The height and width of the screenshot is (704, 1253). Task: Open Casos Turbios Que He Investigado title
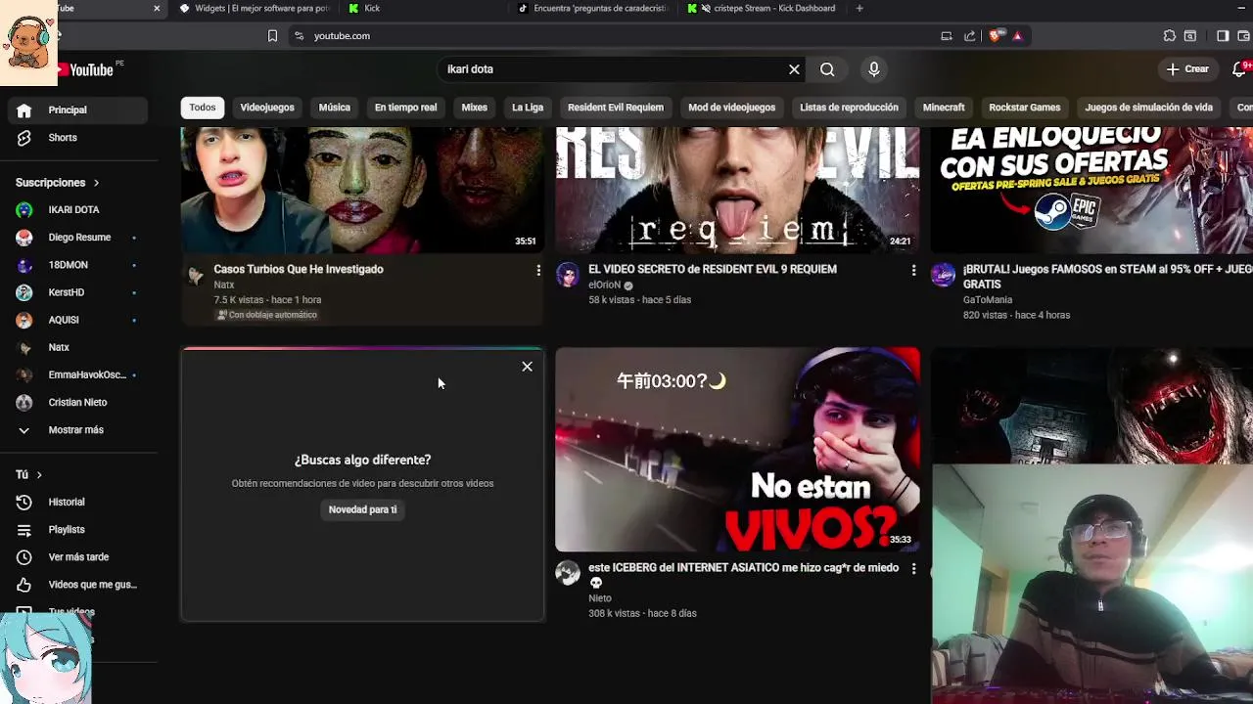(299, 270)
